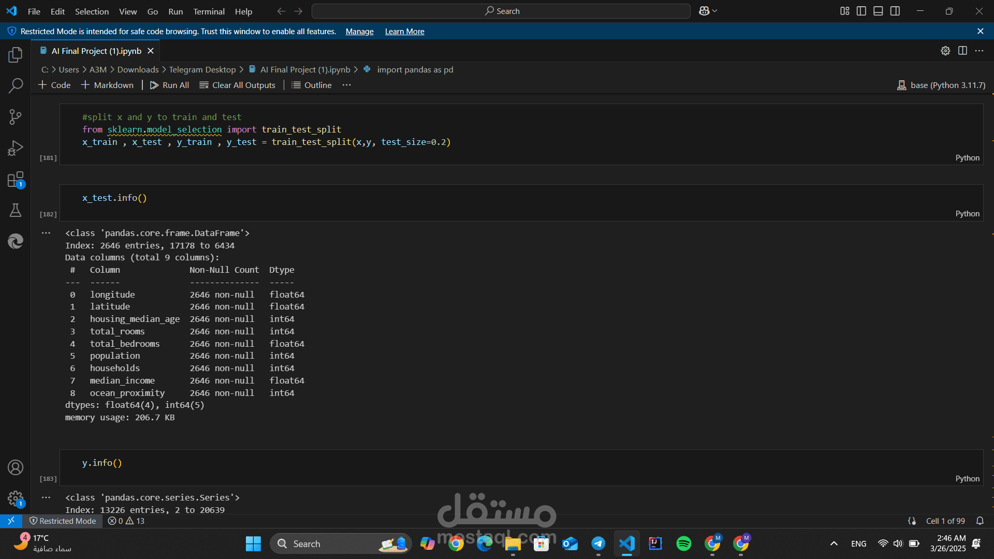This screenshot has height=559, width=994.
Task: Open the Search view in activity bar
Action: [16, 85]
